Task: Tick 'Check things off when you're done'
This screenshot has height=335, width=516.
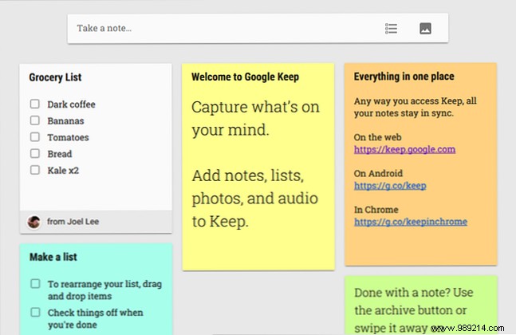Action: click(35, 313)
